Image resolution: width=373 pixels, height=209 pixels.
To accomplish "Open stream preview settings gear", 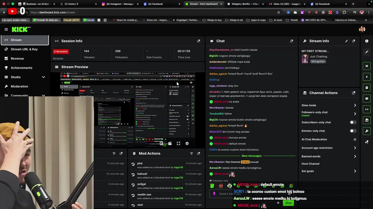I will click(x=187, y=143).
